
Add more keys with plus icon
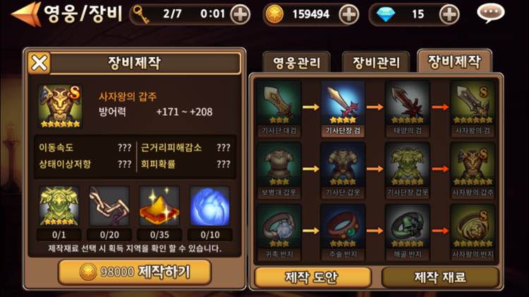pyautogui.click(x=240, y=15)
